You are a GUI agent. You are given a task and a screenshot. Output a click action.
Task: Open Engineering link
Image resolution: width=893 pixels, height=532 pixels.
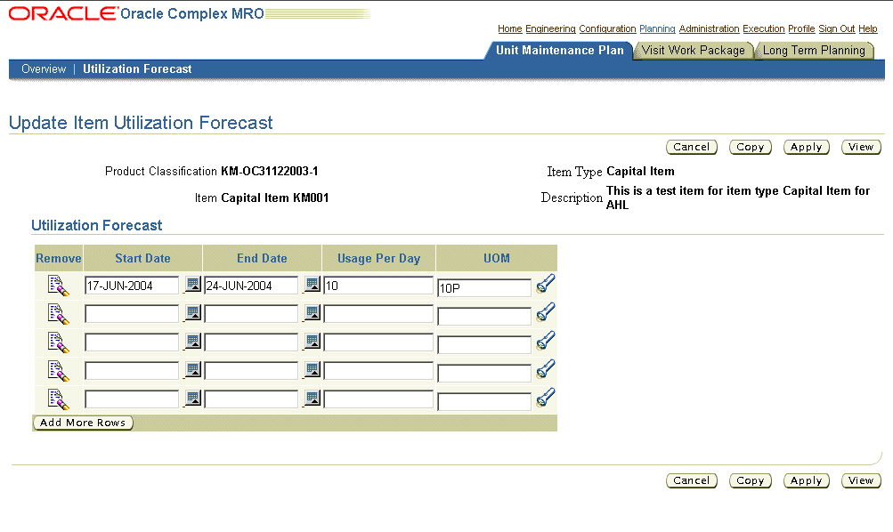pyautogui.click(x=550, y=29)
